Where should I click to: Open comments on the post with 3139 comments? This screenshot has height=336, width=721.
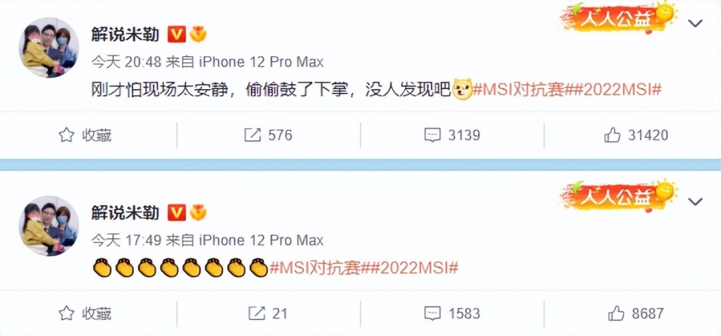(452, 135)
